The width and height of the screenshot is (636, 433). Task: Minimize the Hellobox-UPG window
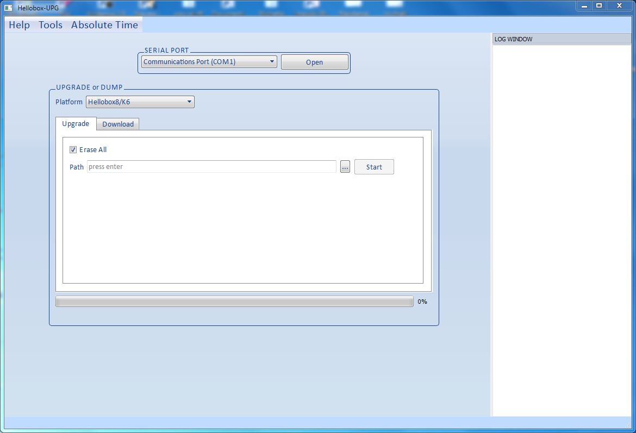pos(584,5)
